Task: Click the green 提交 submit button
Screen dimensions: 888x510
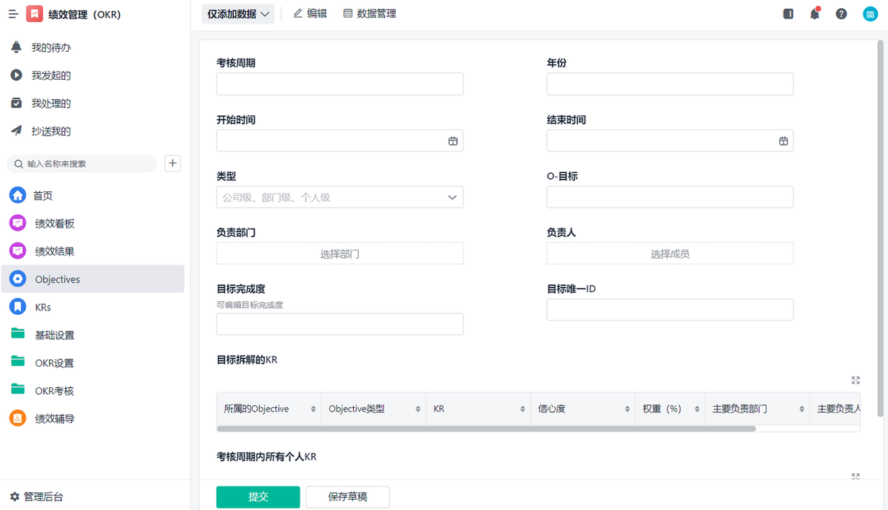Action: tap(258, 497)
